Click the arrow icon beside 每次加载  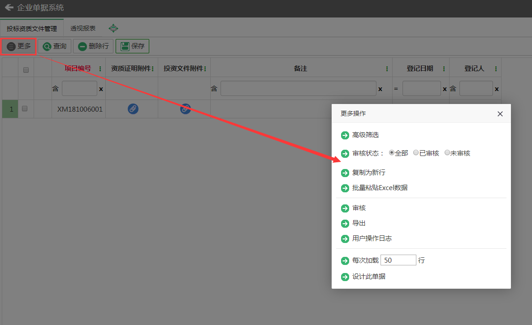[x=345, y=261]
